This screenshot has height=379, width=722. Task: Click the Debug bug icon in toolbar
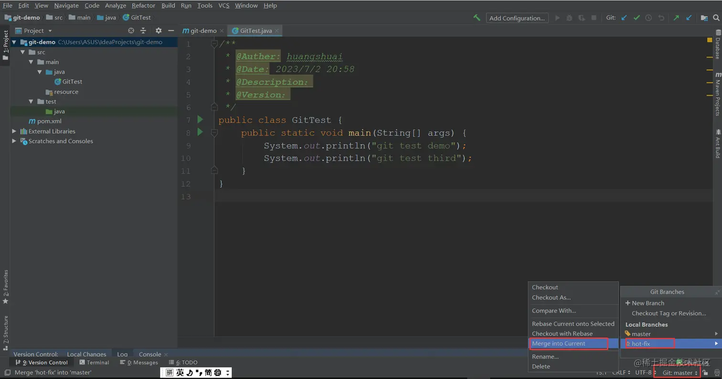(x=569, y=18)
